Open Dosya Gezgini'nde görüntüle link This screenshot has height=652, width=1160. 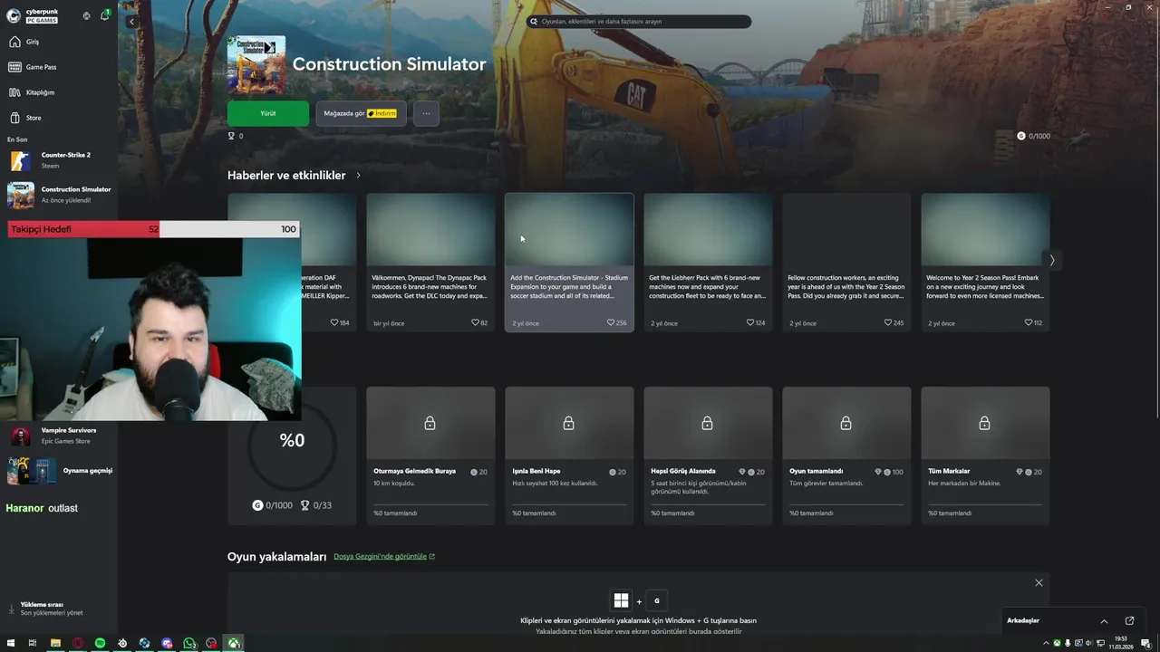pyautogui.click(x=384, y=556)
